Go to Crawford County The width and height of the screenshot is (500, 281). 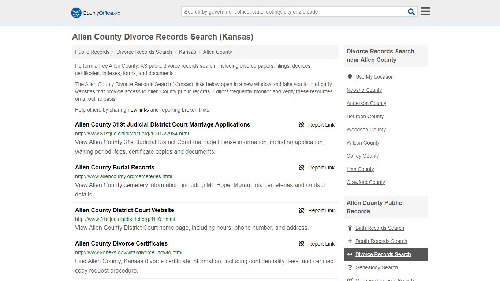click(366, 182)
